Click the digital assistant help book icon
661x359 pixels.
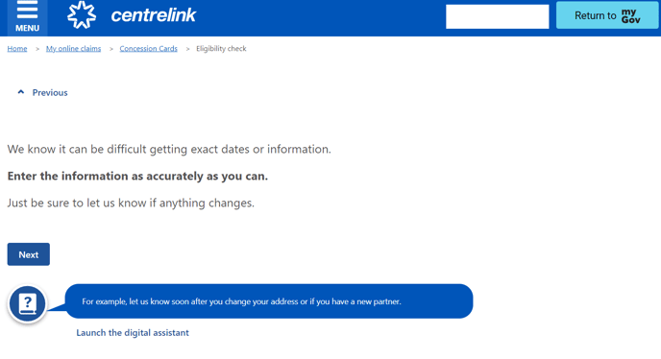click(28, 303)
